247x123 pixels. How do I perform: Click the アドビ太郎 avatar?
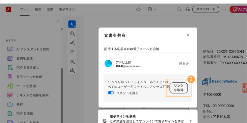(x=108, y=64)
